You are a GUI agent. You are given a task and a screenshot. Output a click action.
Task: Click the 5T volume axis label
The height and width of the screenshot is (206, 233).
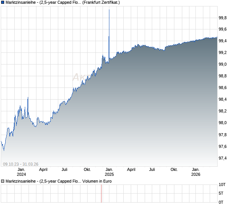223,194
